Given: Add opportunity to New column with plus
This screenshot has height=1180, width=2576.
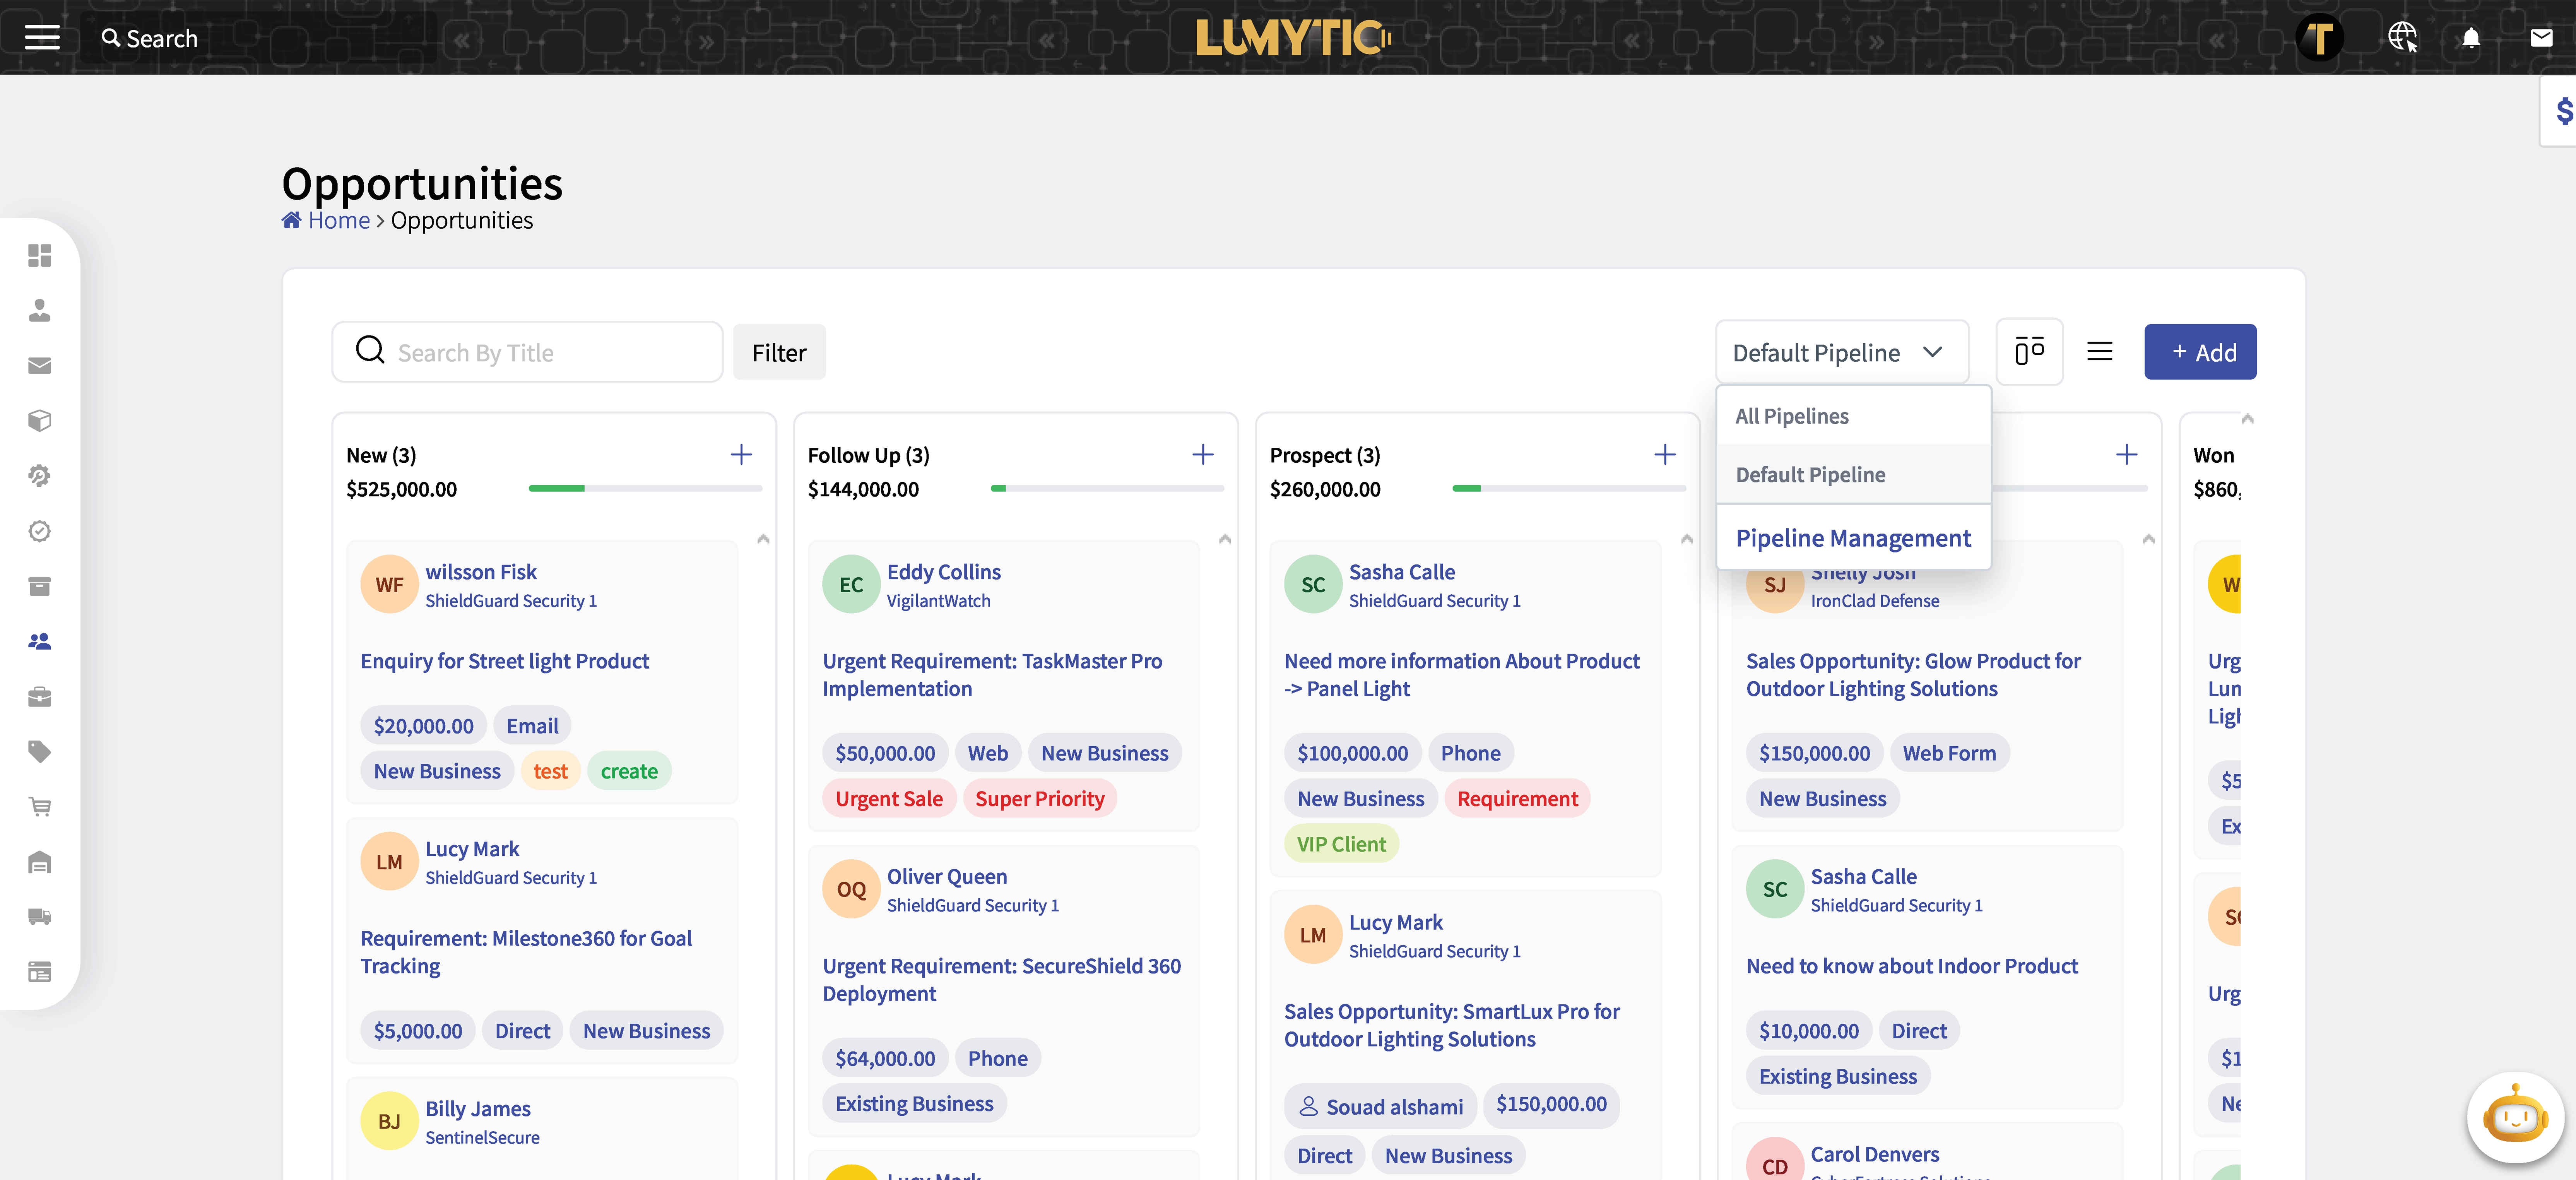Looking at the screenshot, I should (x=741, y=455).
